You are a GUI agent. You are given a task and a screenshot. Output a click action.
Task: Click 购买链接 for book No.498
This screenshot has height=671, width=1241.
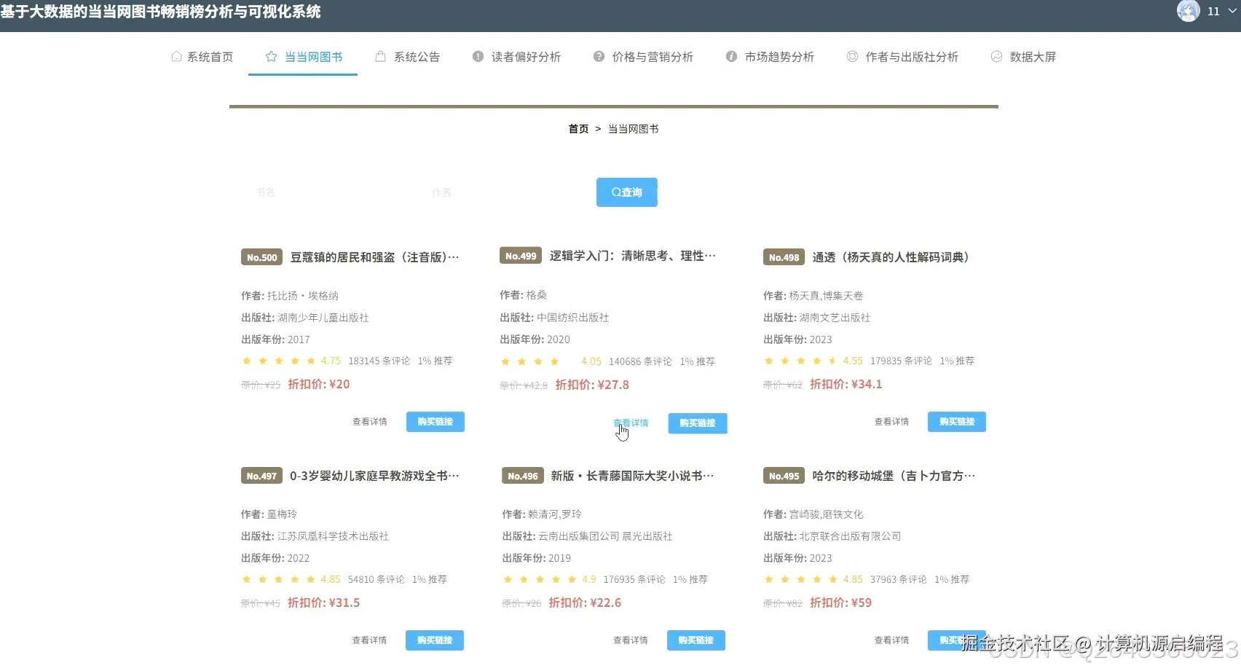point(957,422)
